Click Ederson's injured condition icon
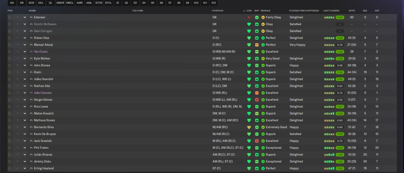Screen dimensions: 404x173 249,17
